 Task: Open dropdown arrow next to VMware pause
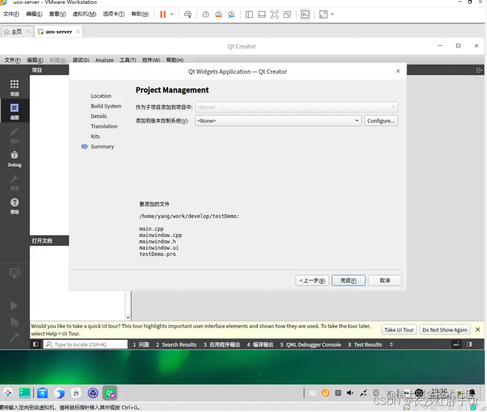[x=172, y=14]
